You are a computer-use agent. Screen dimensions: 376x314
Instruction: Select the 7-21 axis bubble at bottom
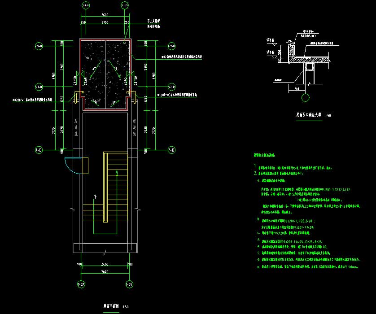[x=82, y=284]
